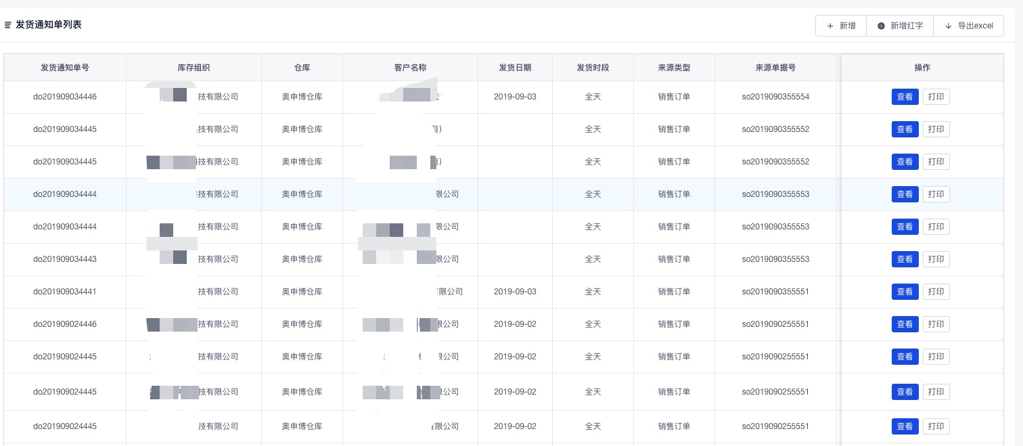Click the 来源单据号 column header
This screenshot has height=446, width=1023.
point(775,68)
